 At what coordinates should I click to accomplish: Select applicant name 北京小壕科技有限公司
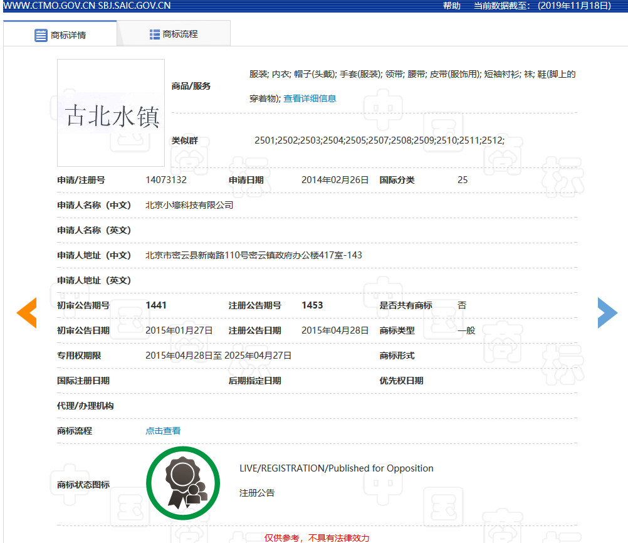189,205
